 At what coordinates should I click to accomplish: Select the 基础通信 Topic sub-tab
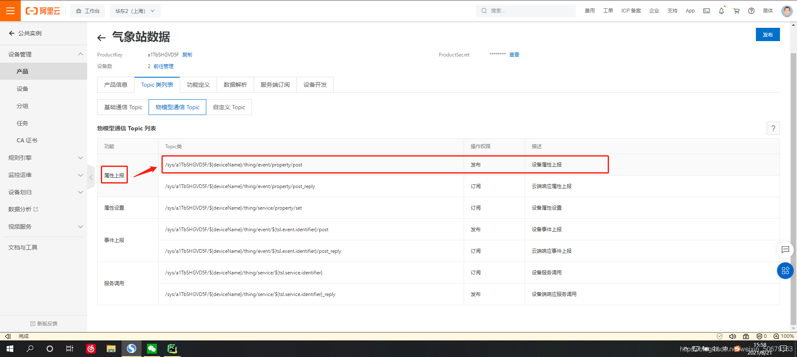point(123,107)
